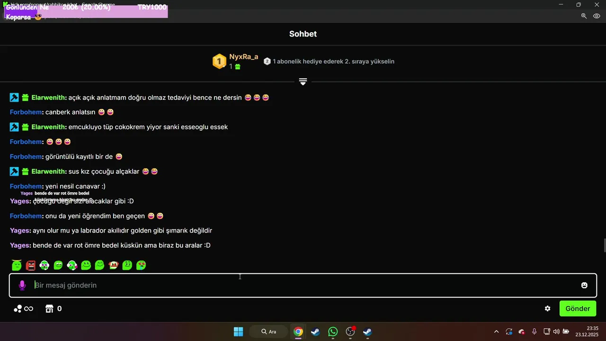This screenshot has height=341, width=606.
Task: Click the channel points icon beside infinity symbol
Action: coord(18,309)
